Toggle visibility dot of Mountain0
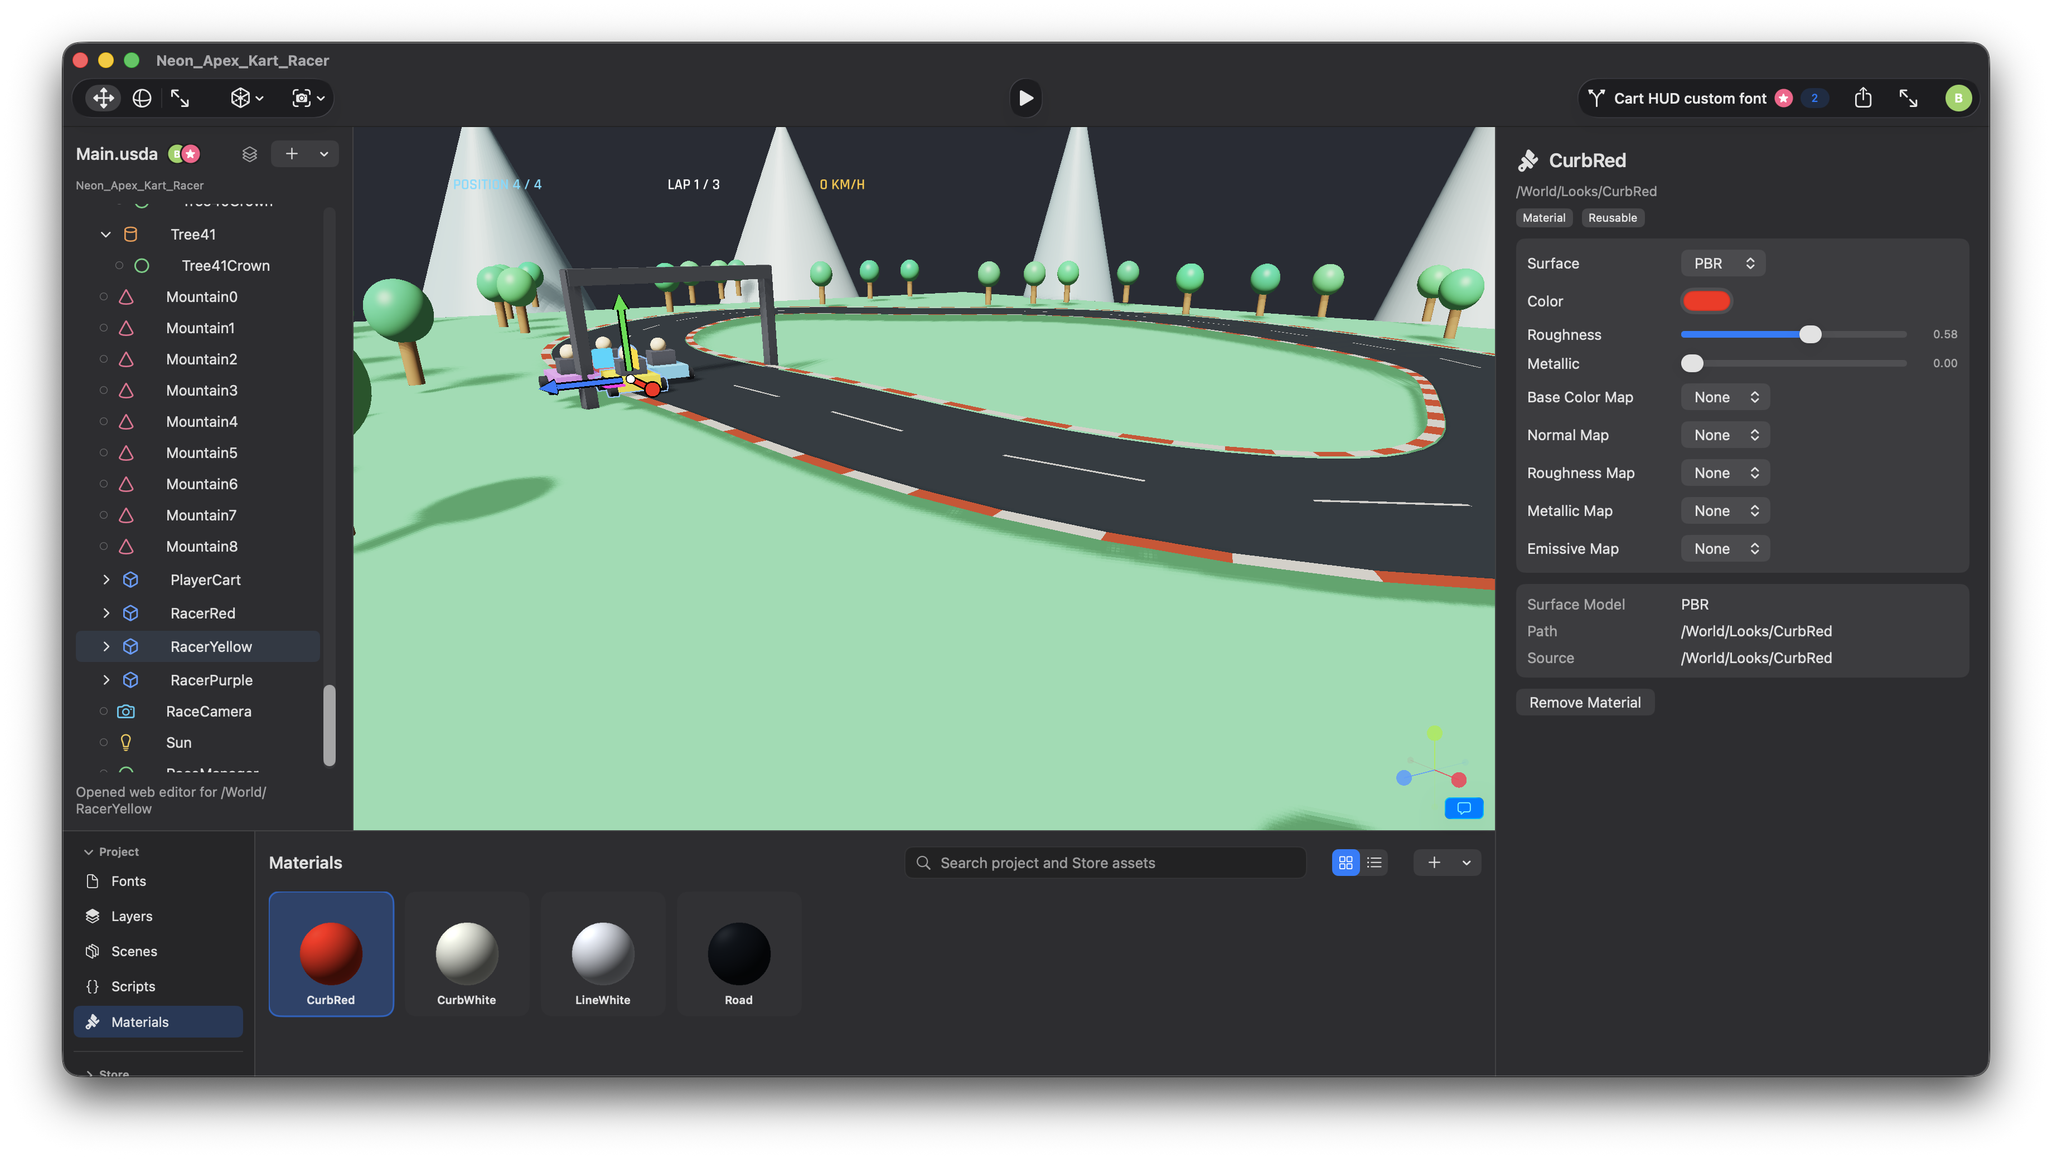The height and width of the screenshot is (1159, 2052). coord(104,297)
